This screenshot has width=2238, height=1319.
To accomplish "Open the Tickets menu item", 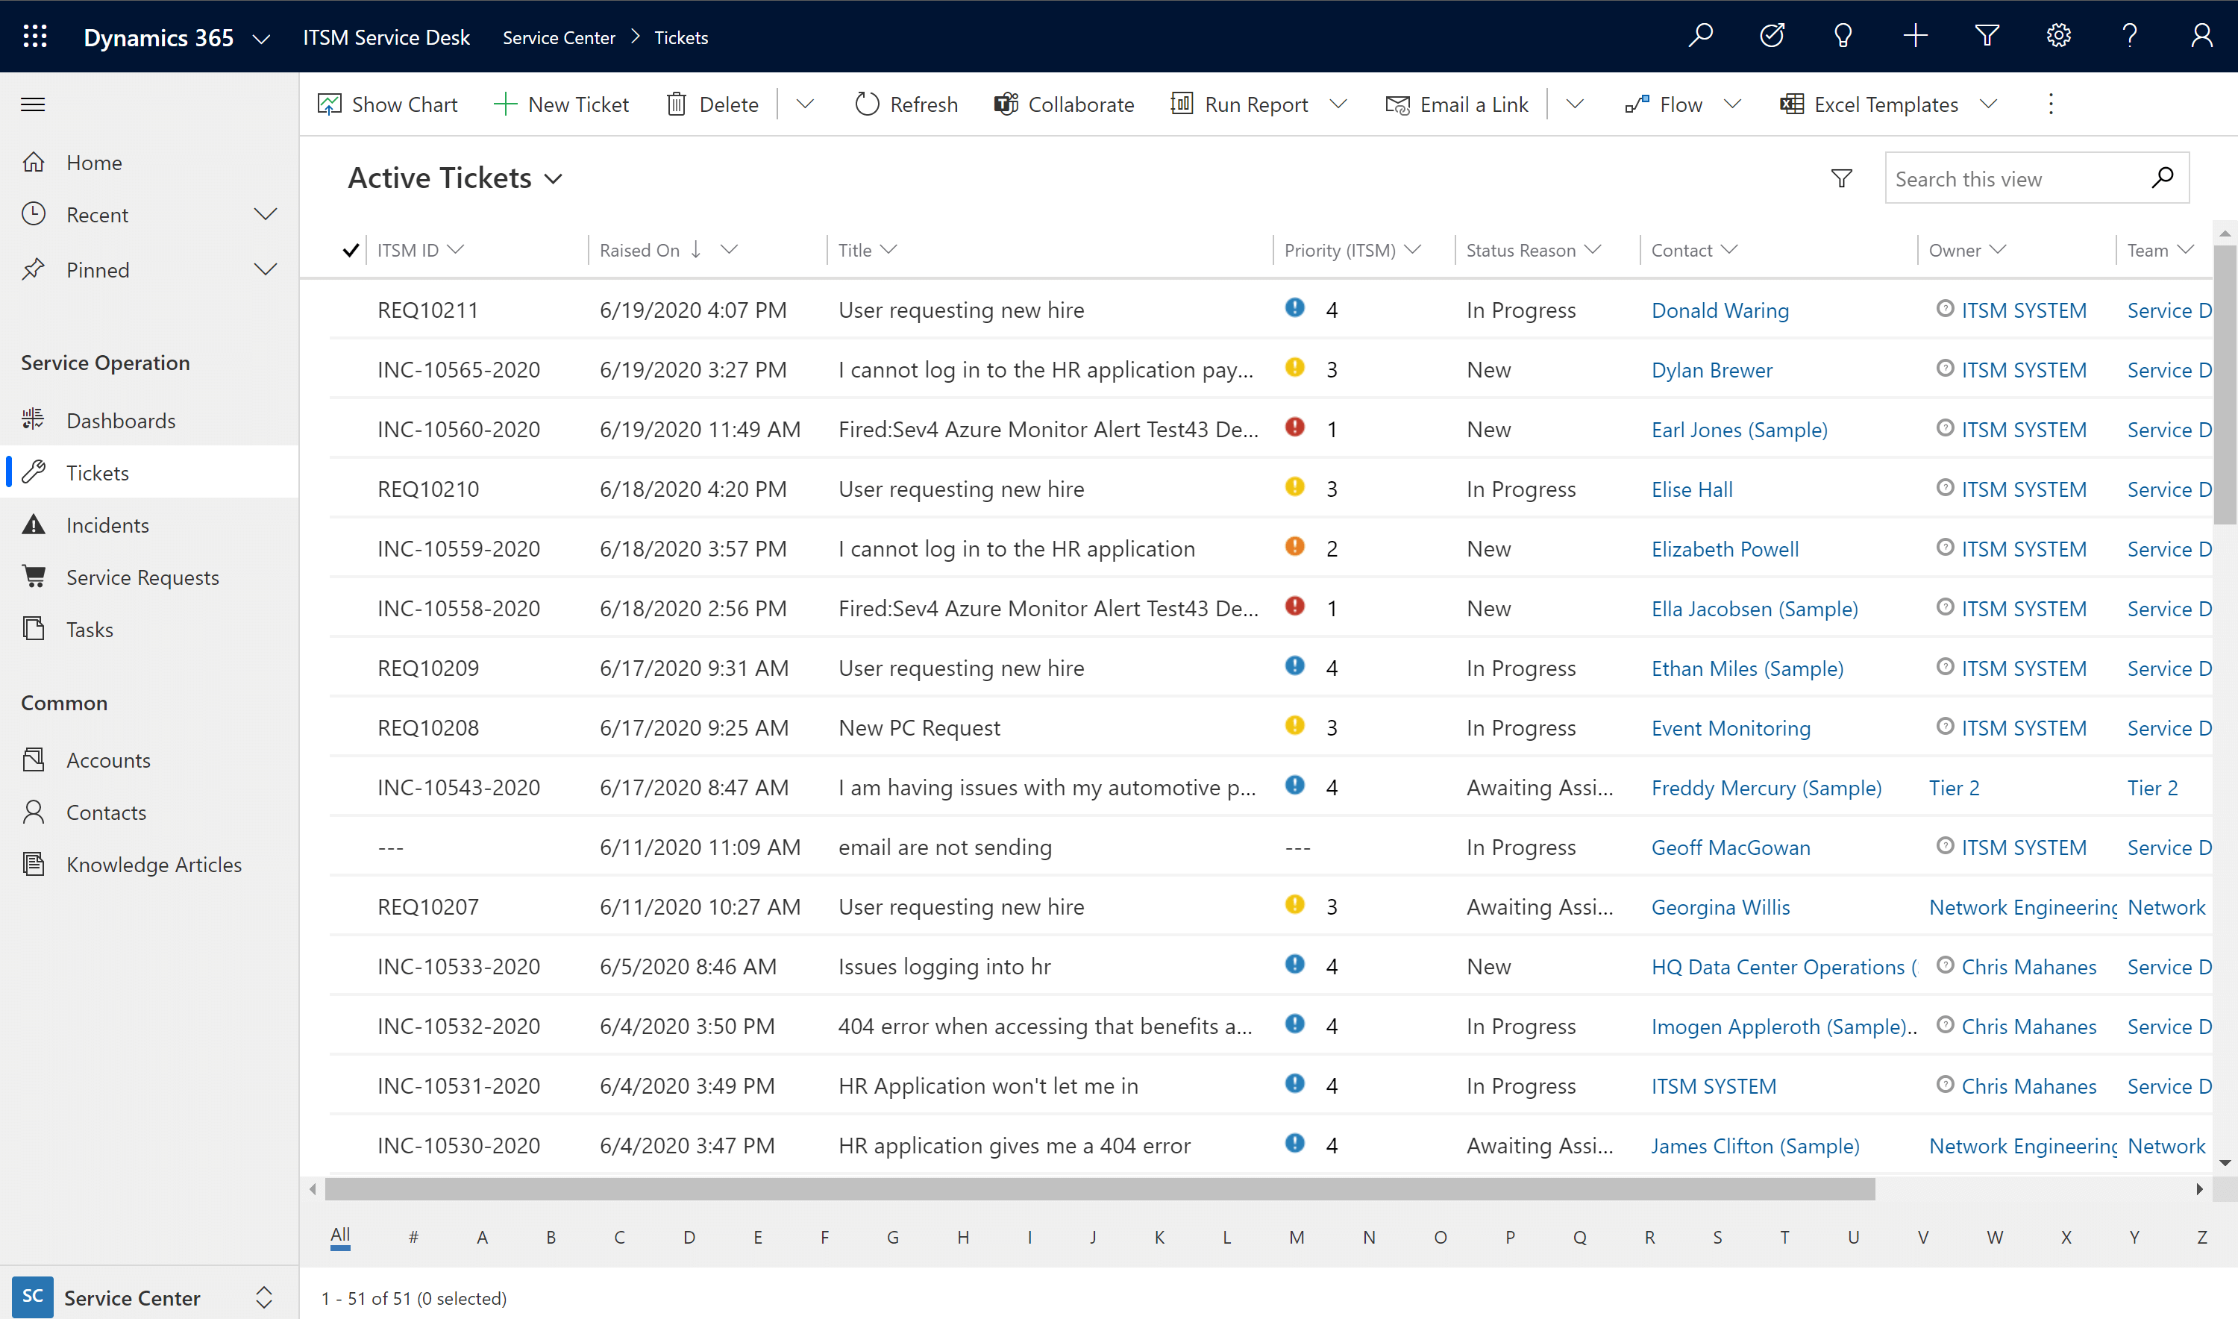I will click(x=97, y=471).
